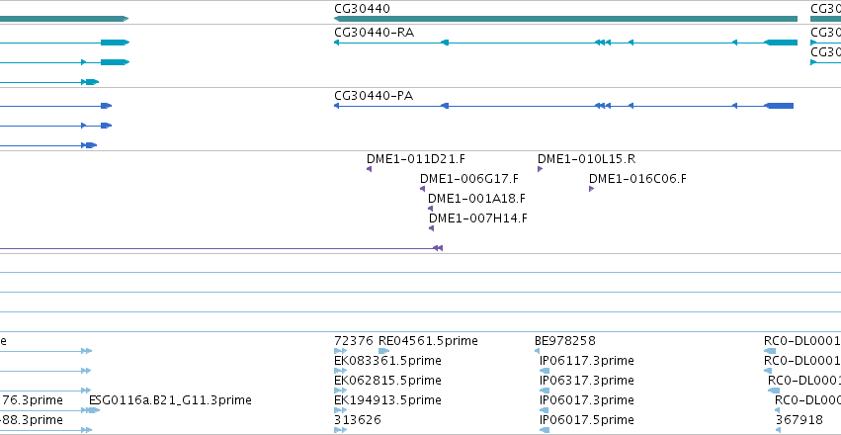Click the DME1-007H14.F label
The image size is (841, 435).
click(478, 218)
